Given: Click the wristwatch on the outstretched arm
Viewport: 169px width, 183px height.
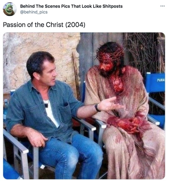Looking at the screenshot, I should [x=97, y=108].
